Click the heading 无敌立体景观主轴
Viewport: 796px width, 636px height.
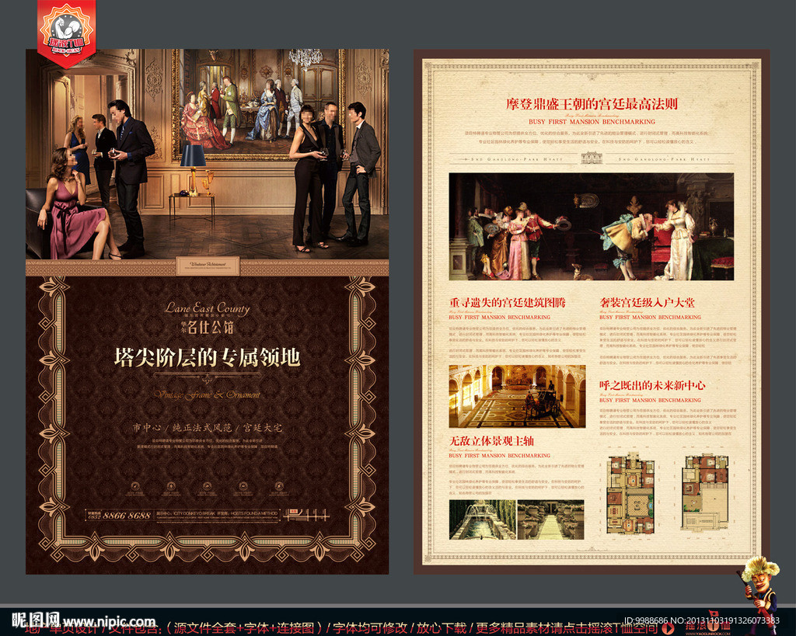pyautogui.click(x=491, y=440)
